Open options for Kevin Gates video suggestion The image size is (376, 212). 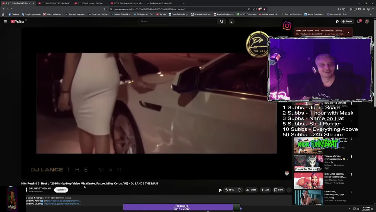(351, 192)
